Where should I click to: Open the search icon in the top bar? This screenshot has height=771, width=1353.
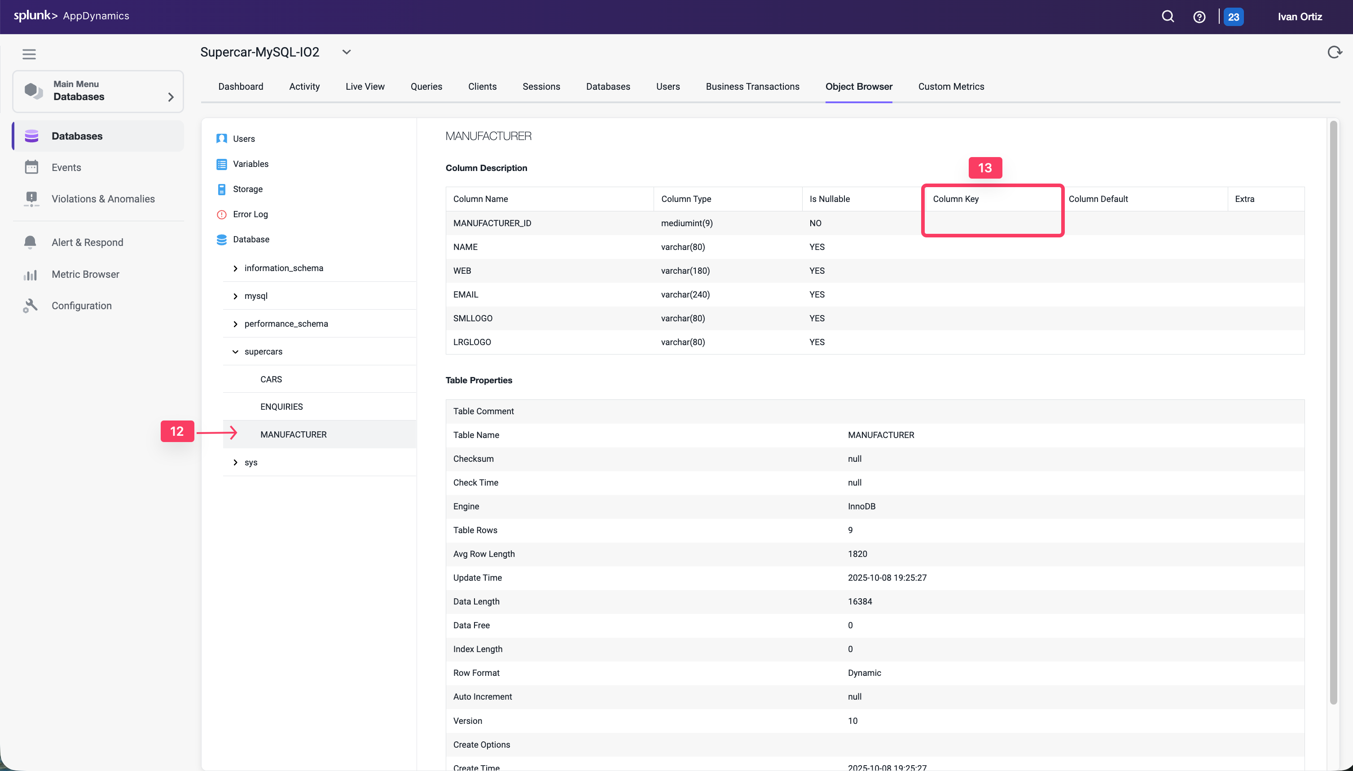[1168, 17]
